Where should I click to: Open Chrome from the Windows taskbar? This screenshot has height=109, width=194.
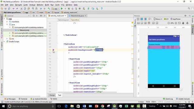coord(102,106)
